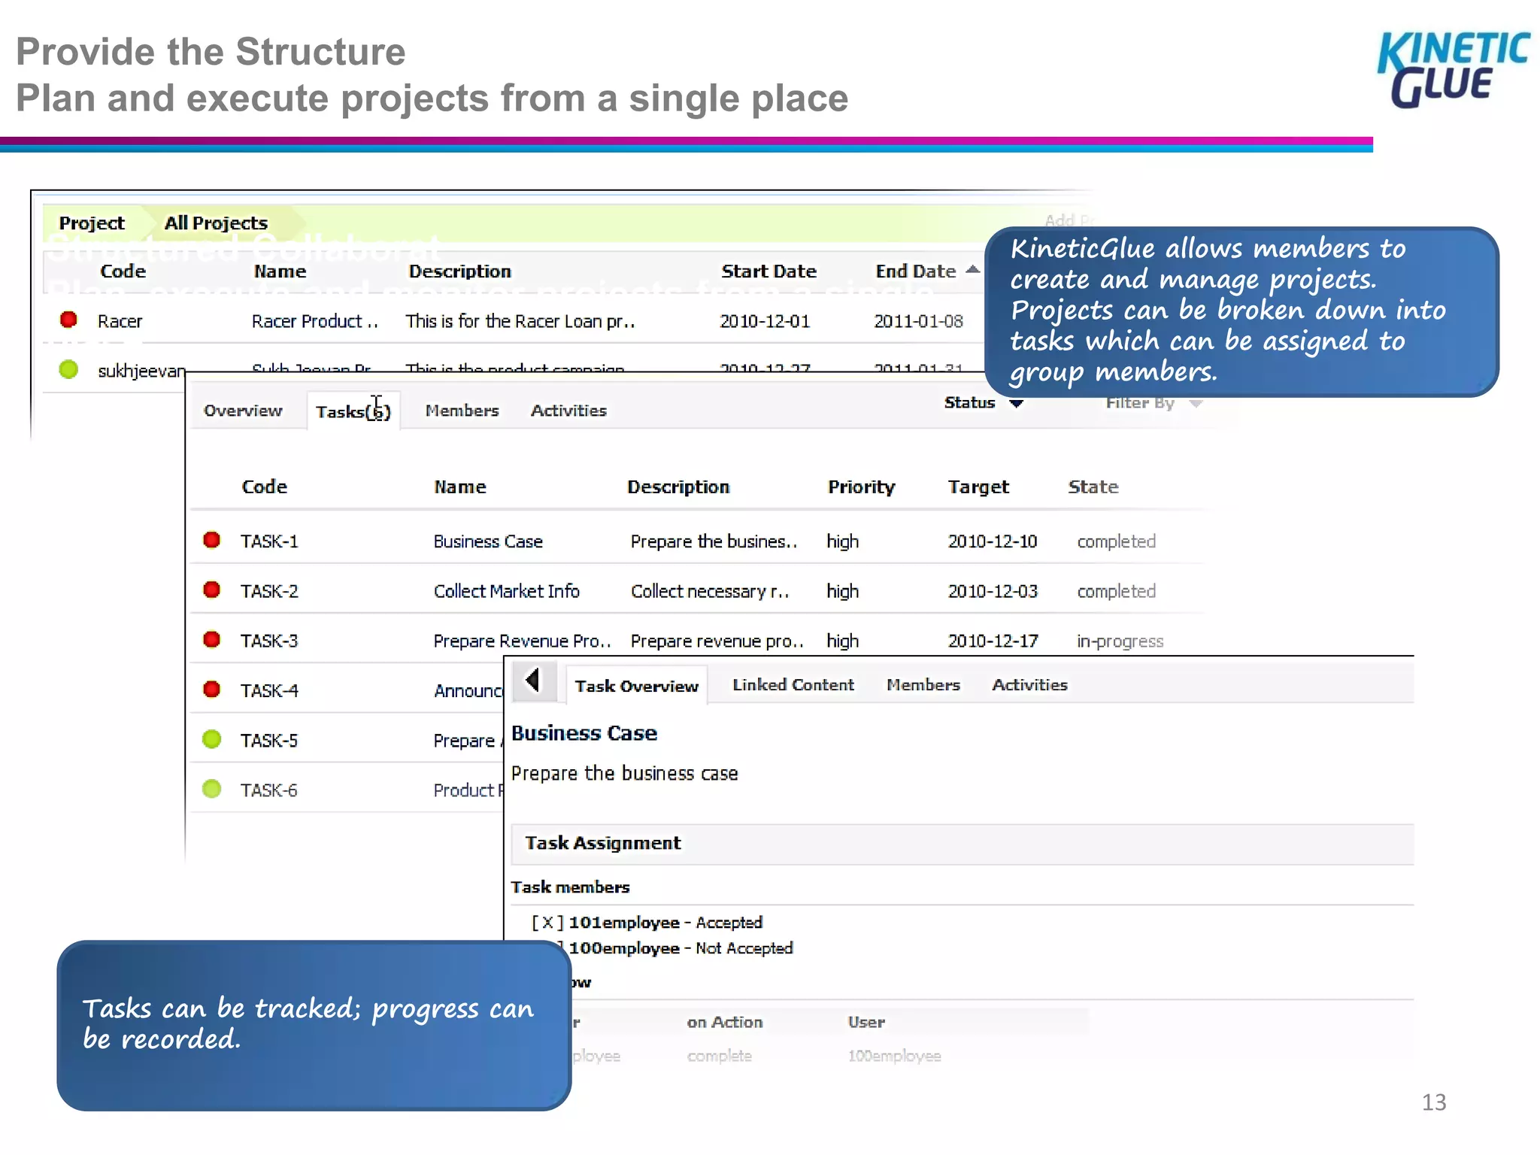This screenshot has width=1540, height=1155.
Task: Select the Tasks(6) tab
Action: click(x=353, y=411)
